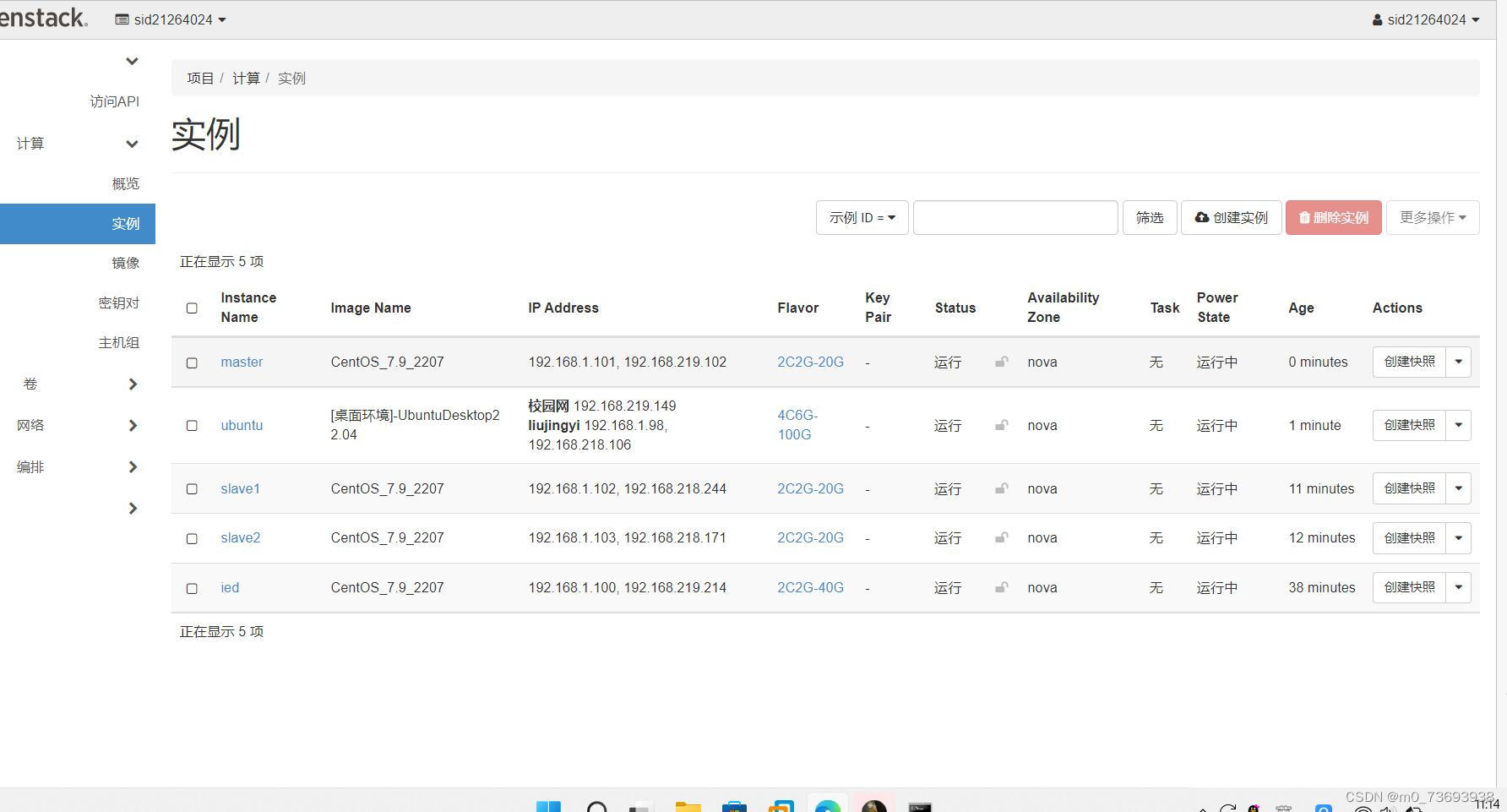Check the checkbox for the master instance

[x=192, y=362]
